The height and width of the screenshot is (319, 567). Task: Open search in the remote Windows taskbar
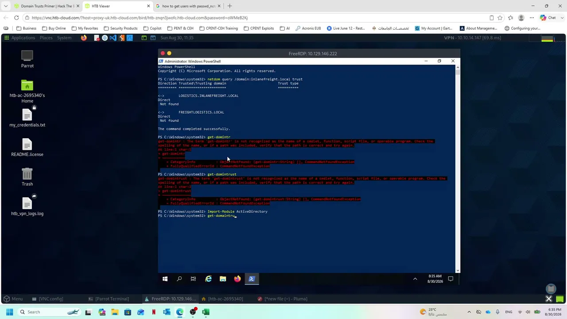[x=179, y=279]
